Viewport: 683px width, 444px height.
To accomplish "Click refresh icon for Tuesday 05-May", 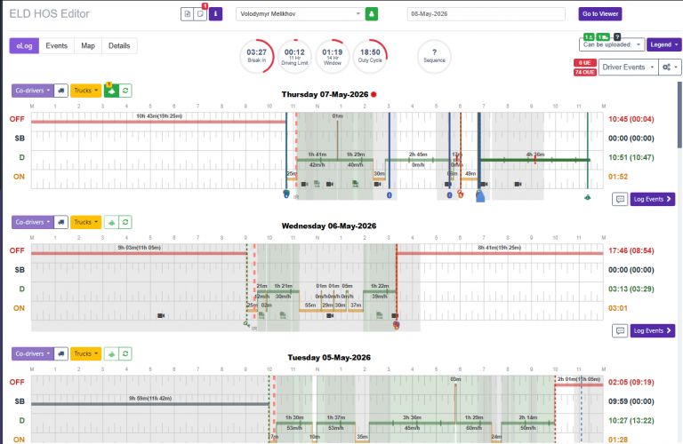I will point(125,354).
